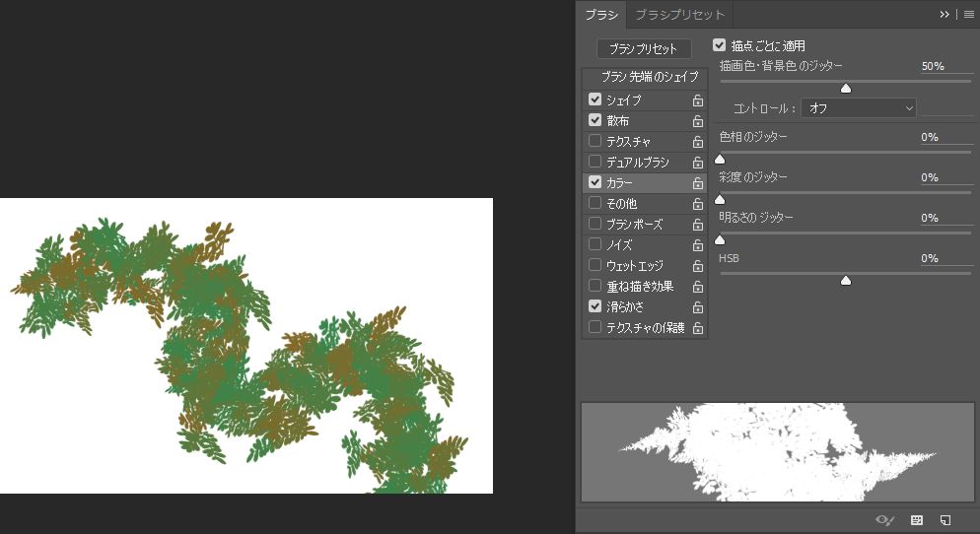
Task: Click the painted leaves on the canvas
Action: [241, 356]
